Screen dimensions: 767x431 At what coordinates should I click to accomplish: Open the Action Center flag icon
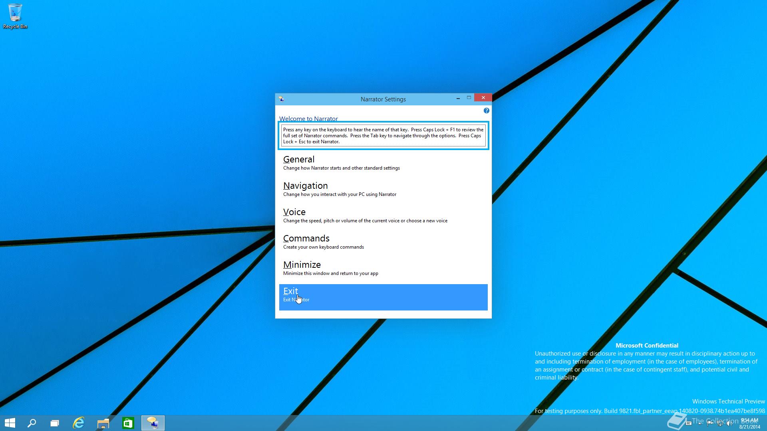(x=710, y=423)
